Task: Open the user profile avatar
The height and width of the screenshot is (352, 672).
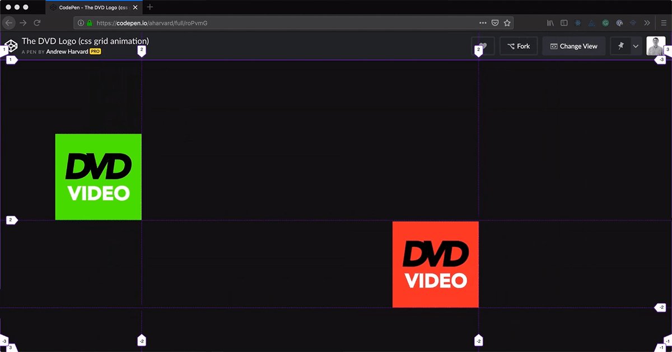Action: coord(656,46)
